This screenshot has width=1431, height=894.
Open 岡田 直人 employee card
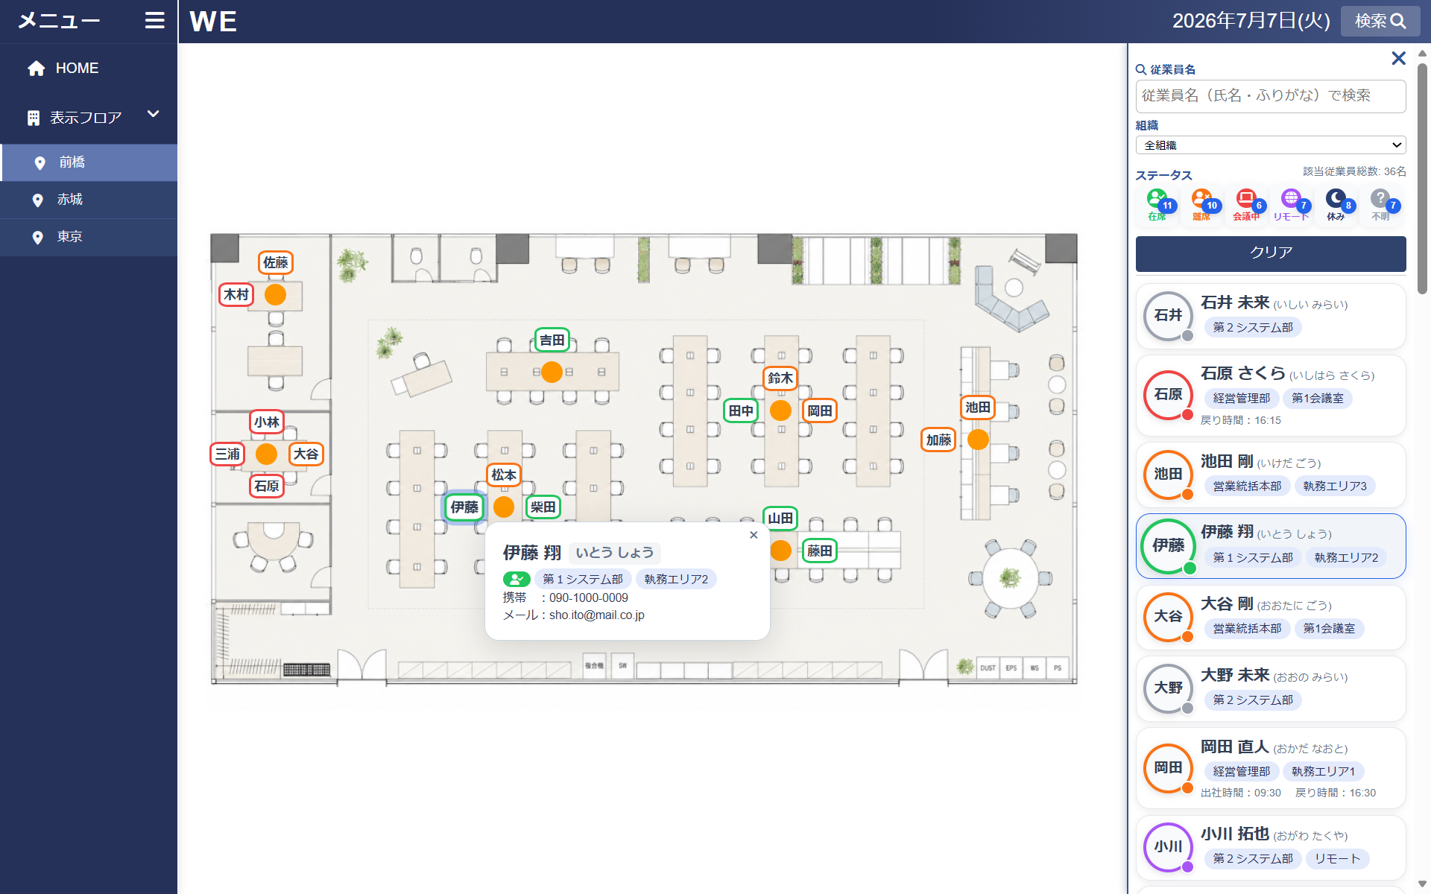tap(1271, 769)
